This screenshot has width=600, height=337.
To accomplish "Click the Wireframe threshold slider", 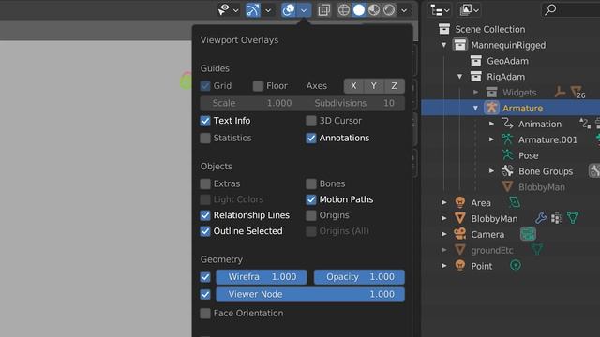I will [262, 277].
